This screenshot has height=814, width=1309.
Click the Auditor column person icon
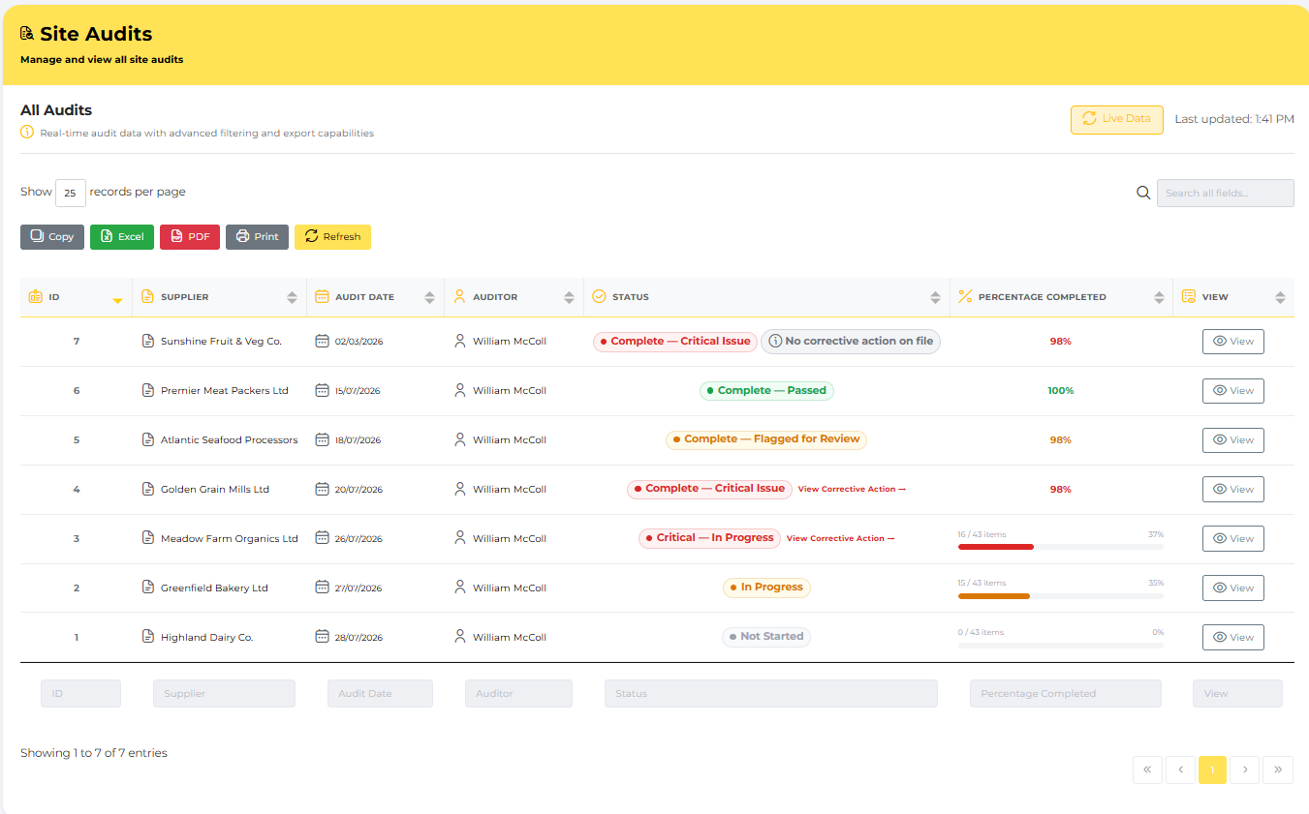[460, 297]
